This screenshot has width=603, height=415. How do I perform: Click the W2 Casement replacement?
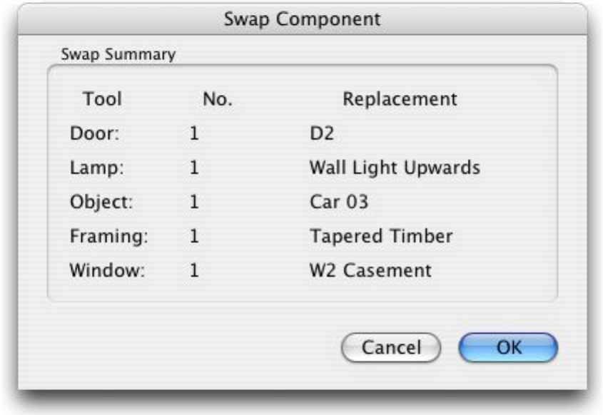pos(370,271)
